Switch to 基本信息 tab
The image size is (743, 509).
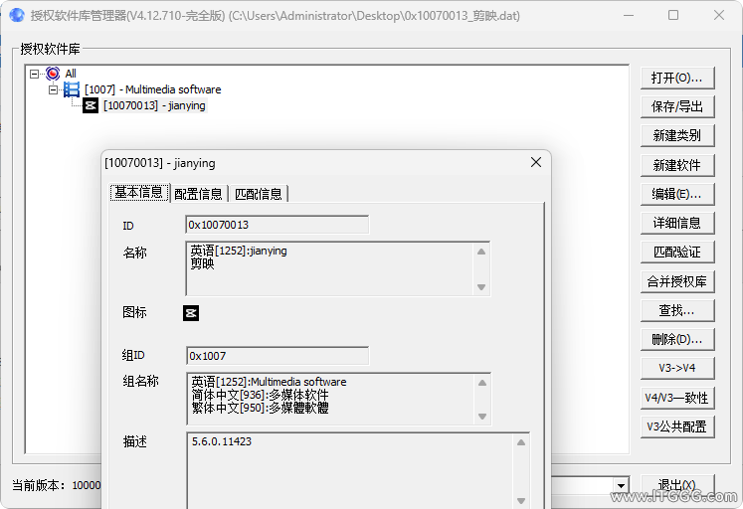point(139,193)
